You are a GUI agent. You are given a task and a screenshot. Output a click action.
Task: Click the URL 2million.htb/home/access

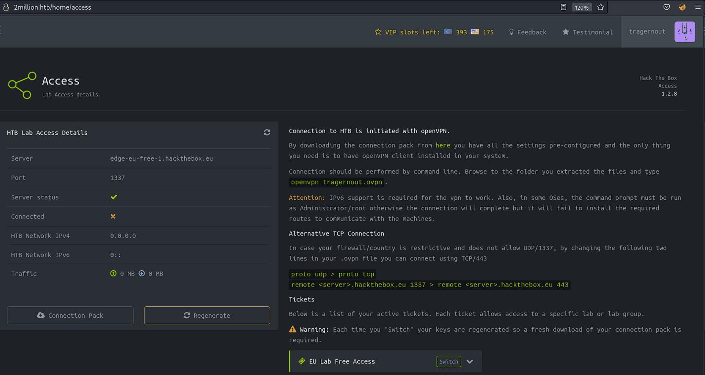pyautogui.click(x=52, y=7)
